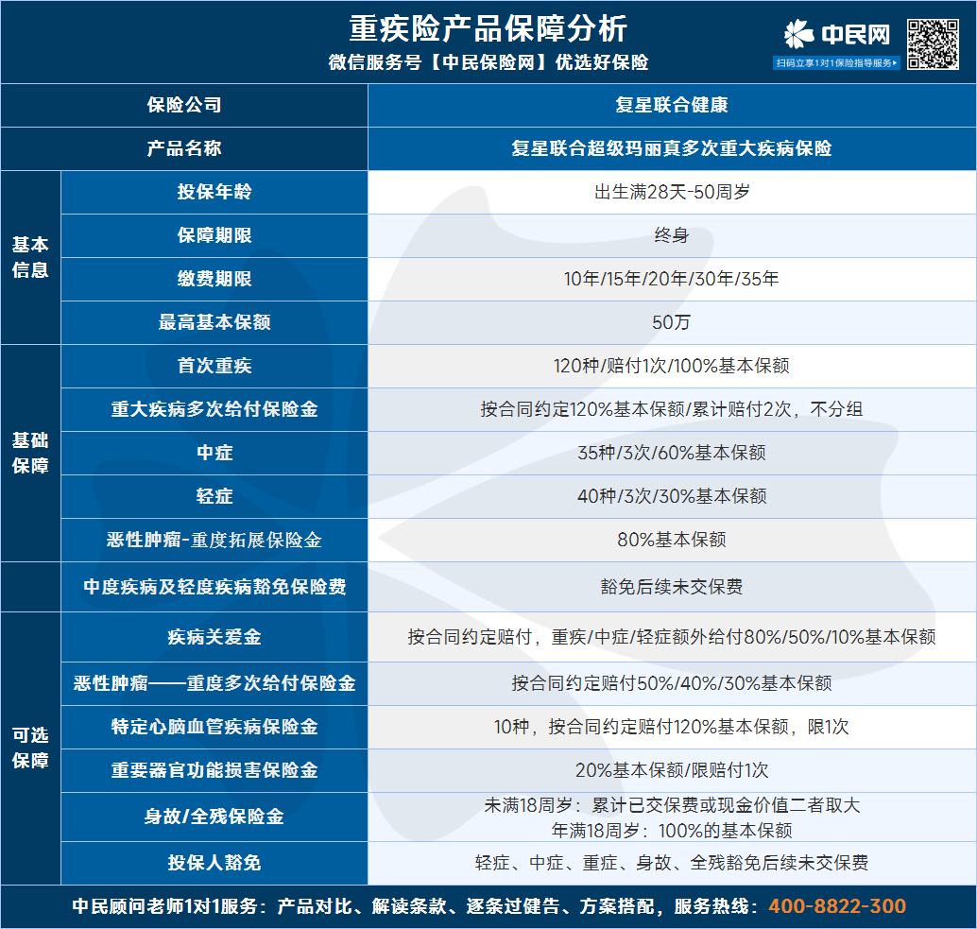Click the 恶性肿瘤-重度拓展保险金 row label
Image resolution: width=977 pixels, height=929 pixels.
click(214, 541)
